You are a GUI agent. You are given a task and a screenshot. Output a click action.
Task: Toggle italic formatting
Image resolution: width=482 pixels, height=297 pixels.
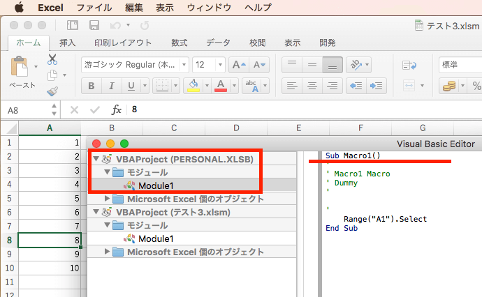pos(112,86)
